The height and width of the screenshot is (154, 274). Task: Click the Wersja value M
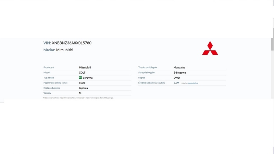80,93
